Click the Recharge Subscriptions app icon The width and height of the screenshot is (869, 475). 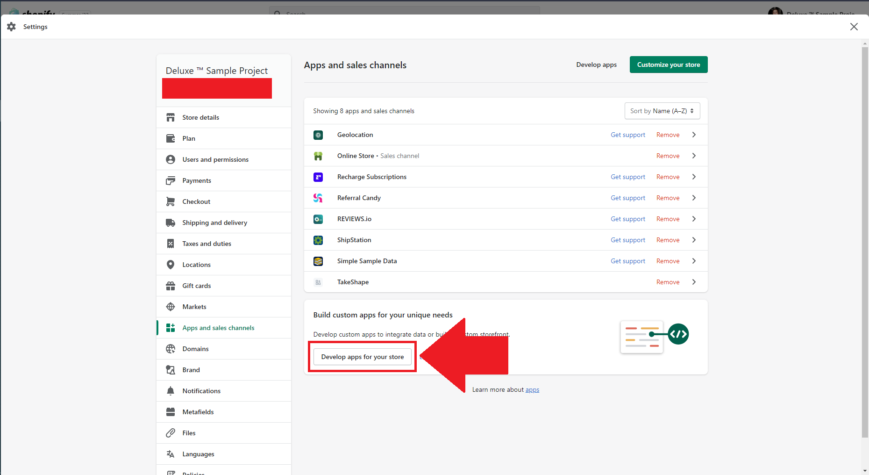[318, 177]
